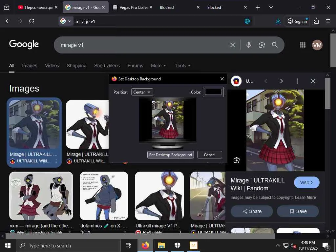This screenshot has height=252, width=336.
Task: Click the Google logo
Action: [x=24, y=44]
